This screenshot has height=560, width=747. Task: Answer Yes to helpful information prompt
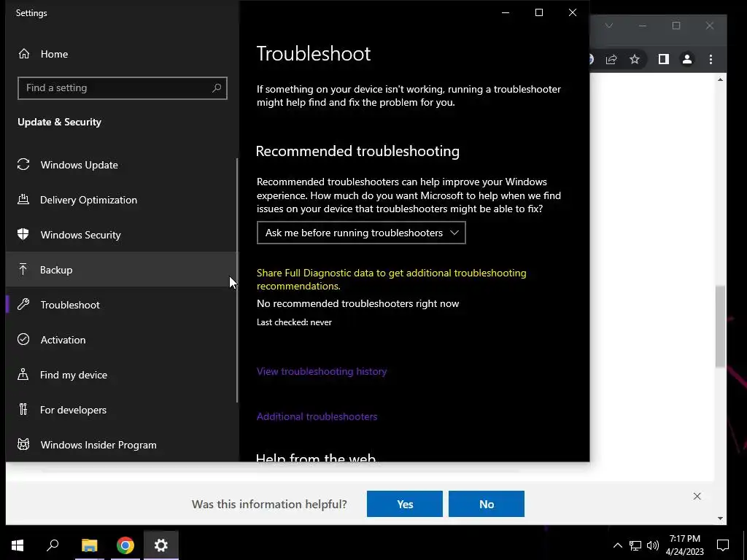404,504
